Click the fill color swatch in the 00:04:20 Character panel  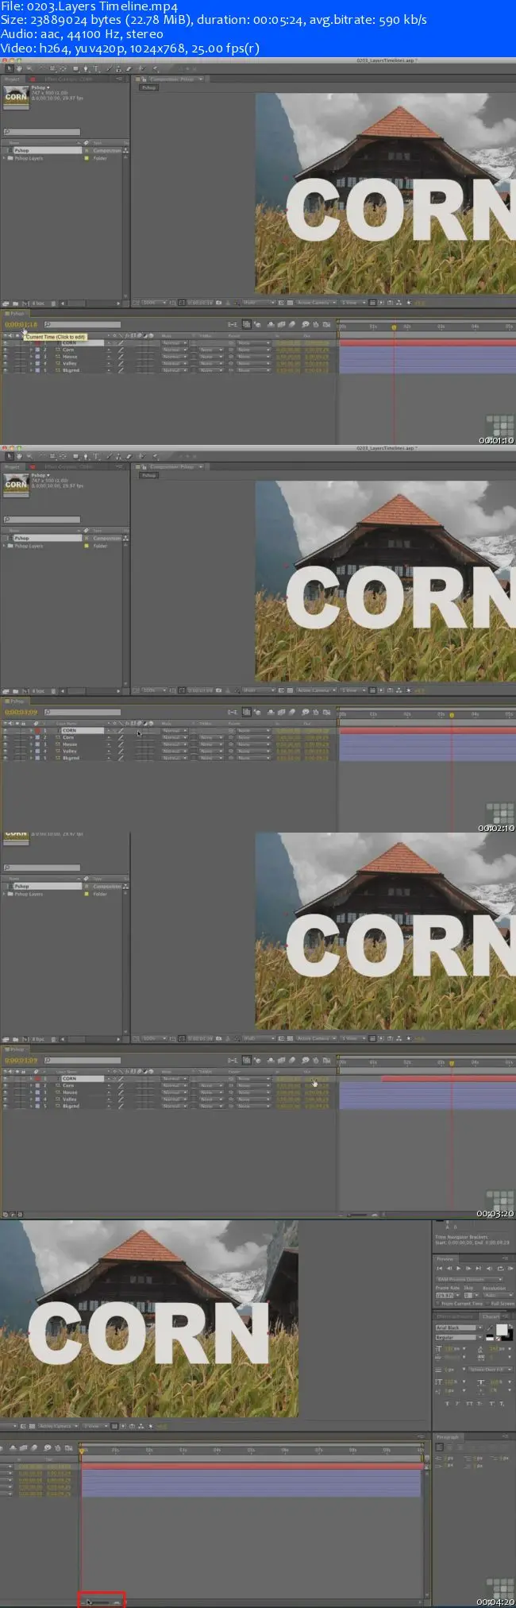pos(502,1329)
